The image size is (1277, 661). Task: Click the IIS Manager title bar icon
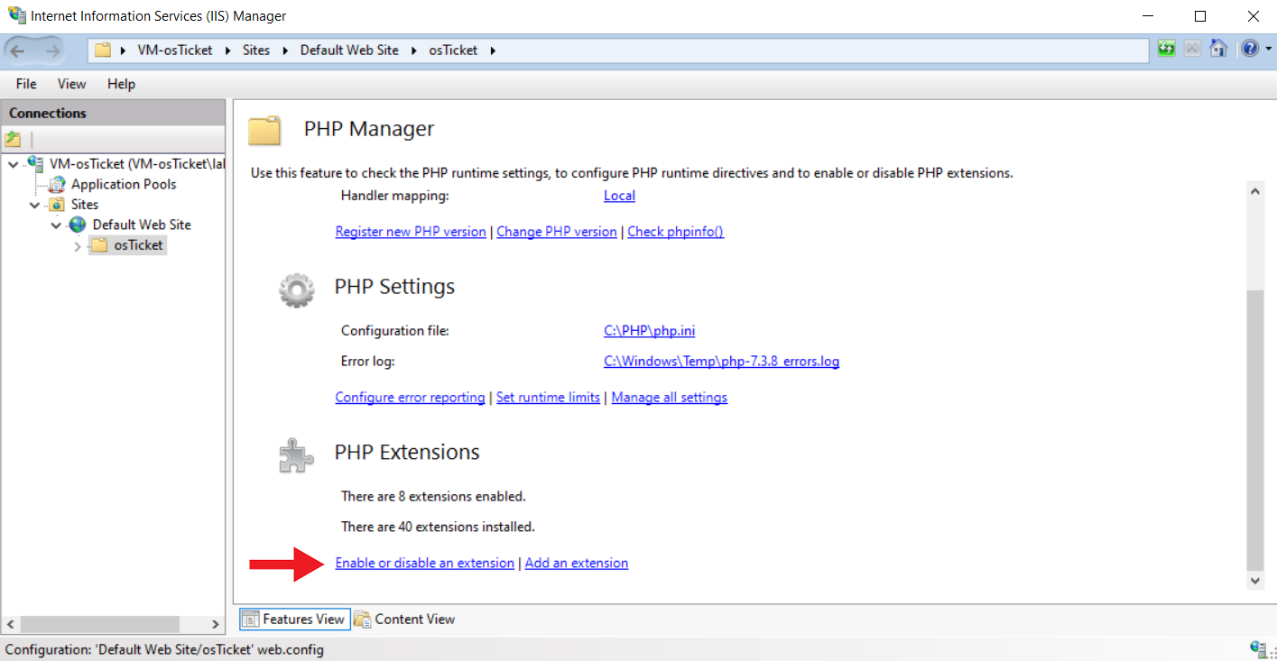(16, 15)
